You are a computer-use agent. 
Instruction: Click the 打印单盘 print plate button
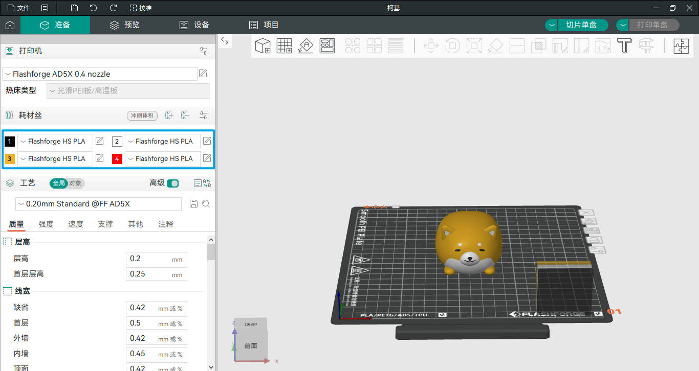pos(653,25)
